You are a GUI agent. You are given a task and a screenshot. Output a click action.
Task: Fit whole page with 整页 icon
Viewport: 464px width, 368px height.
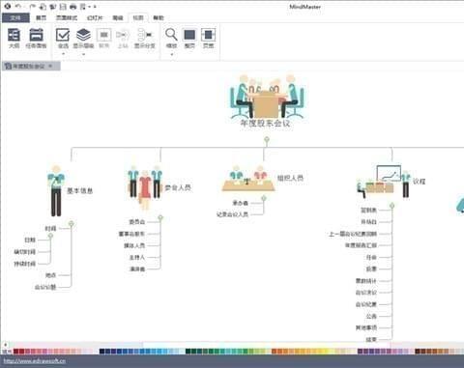point(189,35)
